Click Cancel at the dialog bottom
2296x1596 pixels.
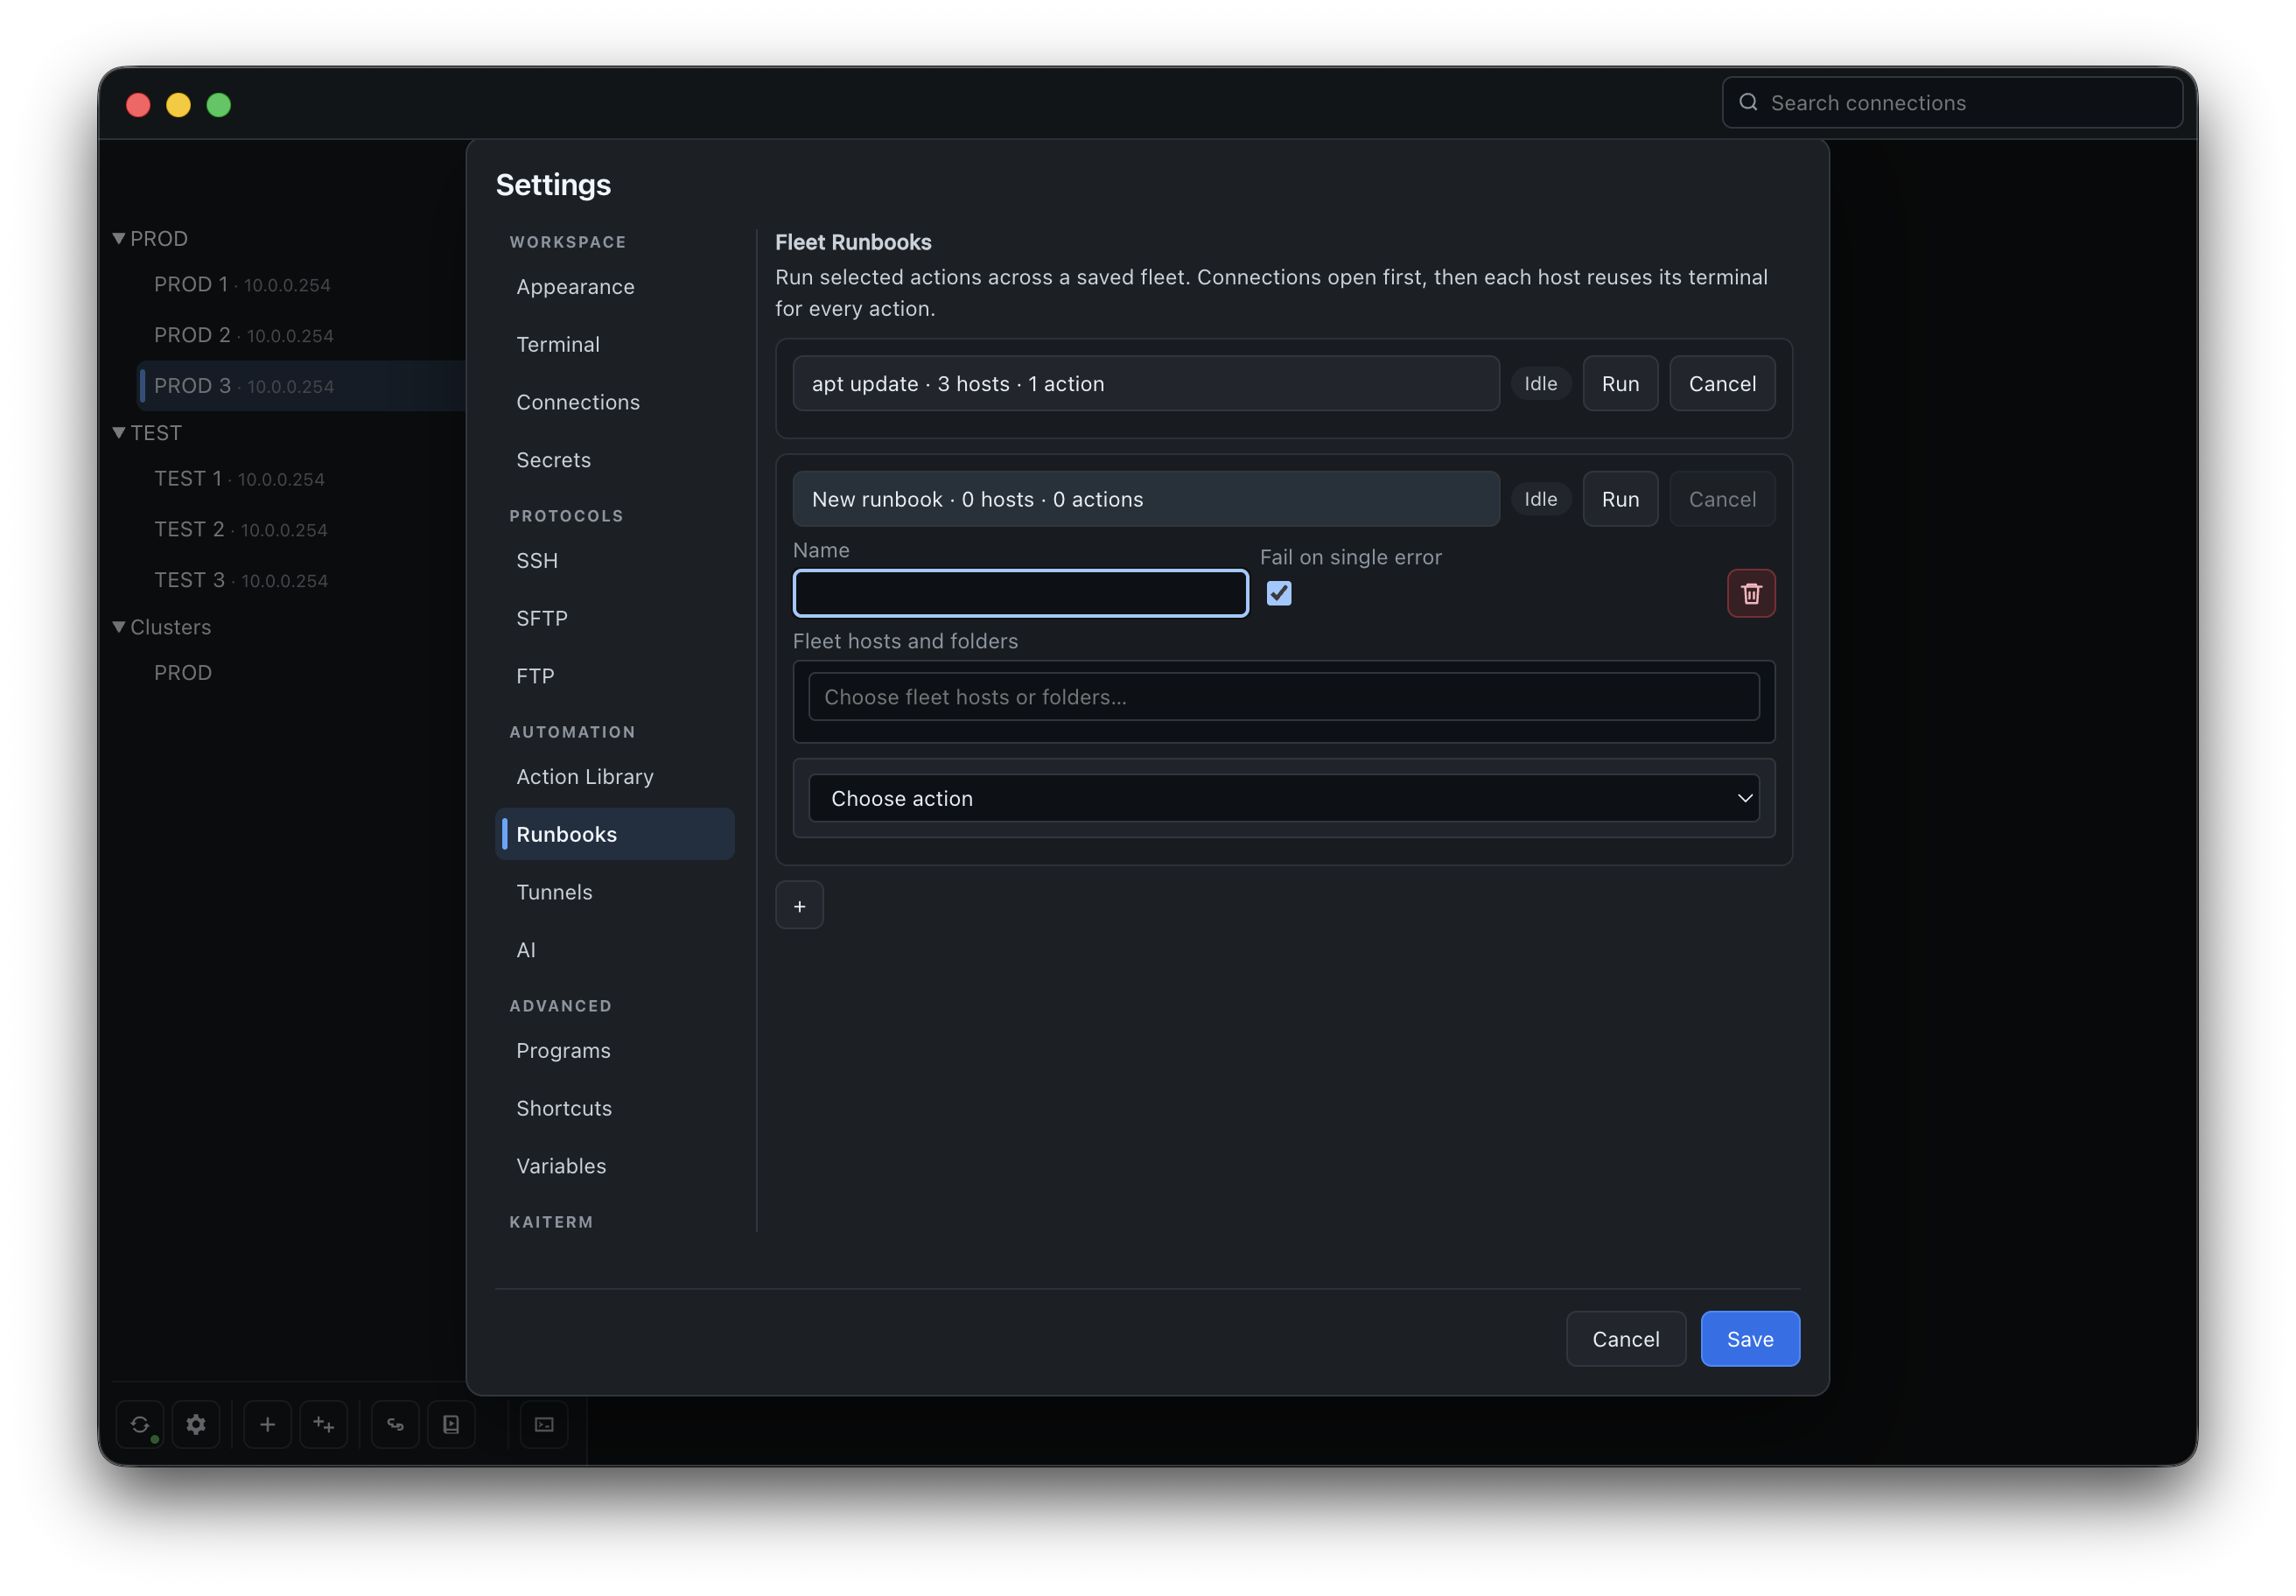(1626, 1339)
